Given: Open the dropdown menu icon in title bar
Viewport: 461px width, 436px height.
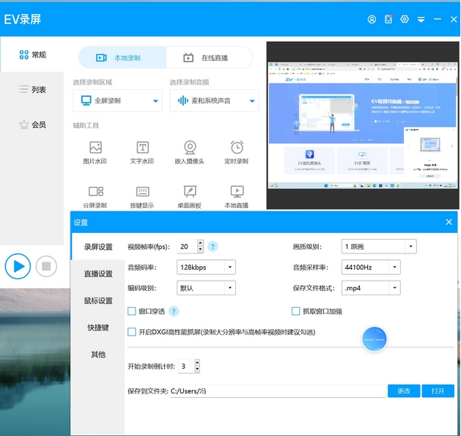Looking at the screenshot, I should [421, 20].
